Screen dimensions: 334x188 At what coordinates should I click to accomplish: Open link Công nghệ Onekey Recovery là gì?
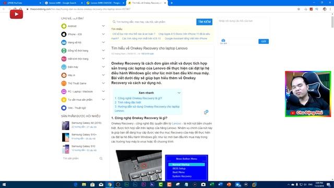(x=138, y=98)
